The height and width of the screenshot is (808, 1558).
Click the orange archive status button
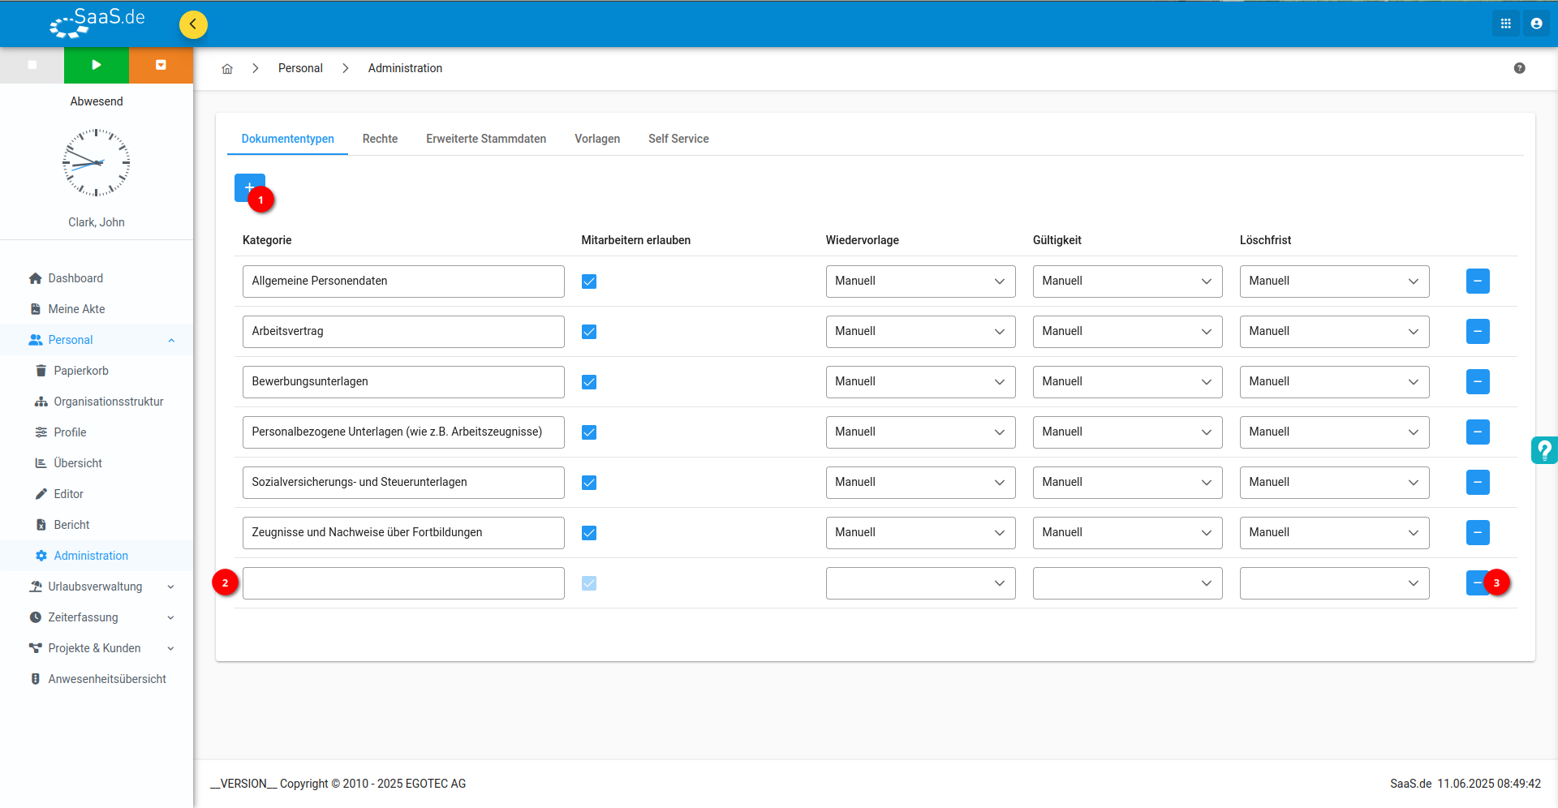click(161, 65)
